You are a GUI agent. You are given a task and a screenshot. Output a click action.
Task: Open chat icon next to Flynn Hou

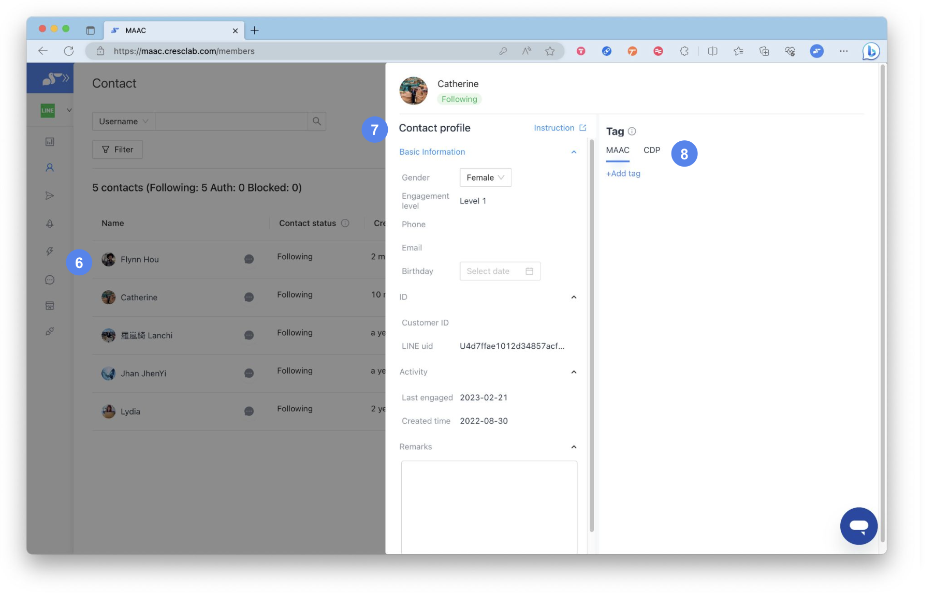tap(249, 259)
